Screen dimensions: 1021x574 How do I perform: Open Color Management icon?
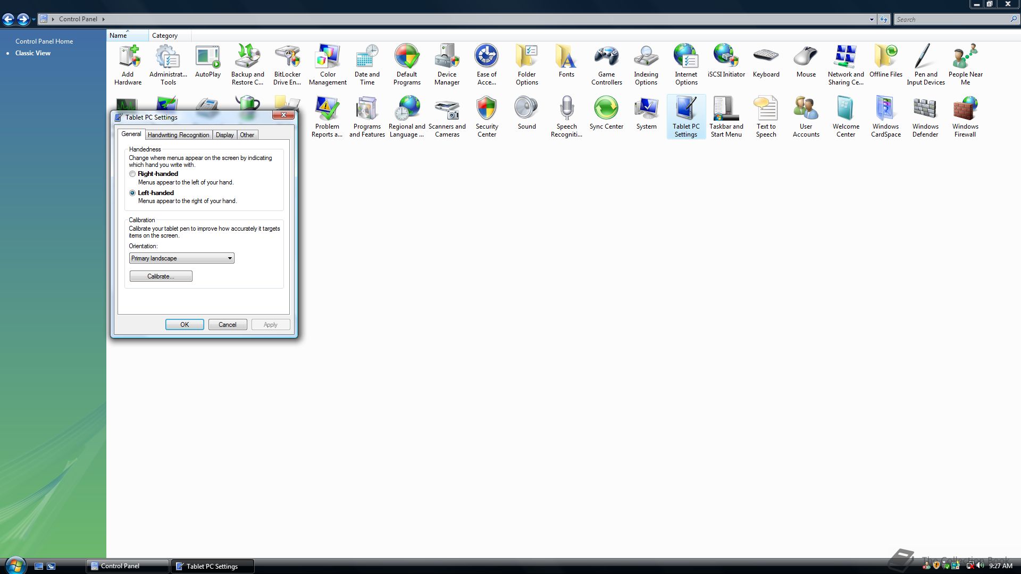[x=328, y=64]
